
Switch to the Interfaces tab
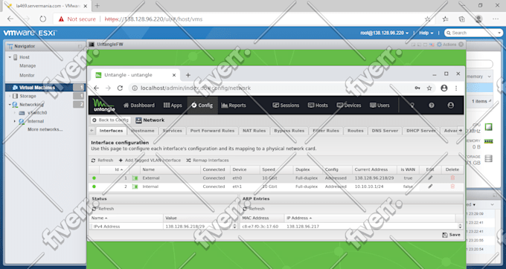[111, 131]
